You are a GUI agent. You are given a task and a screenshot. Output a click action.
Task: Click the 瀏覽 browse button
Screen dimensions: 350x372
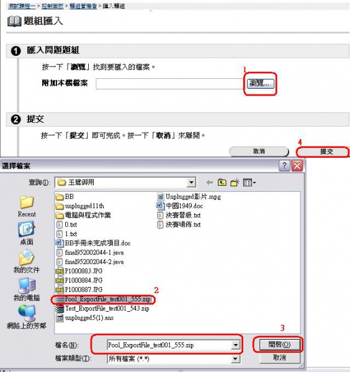pos(261,83)
